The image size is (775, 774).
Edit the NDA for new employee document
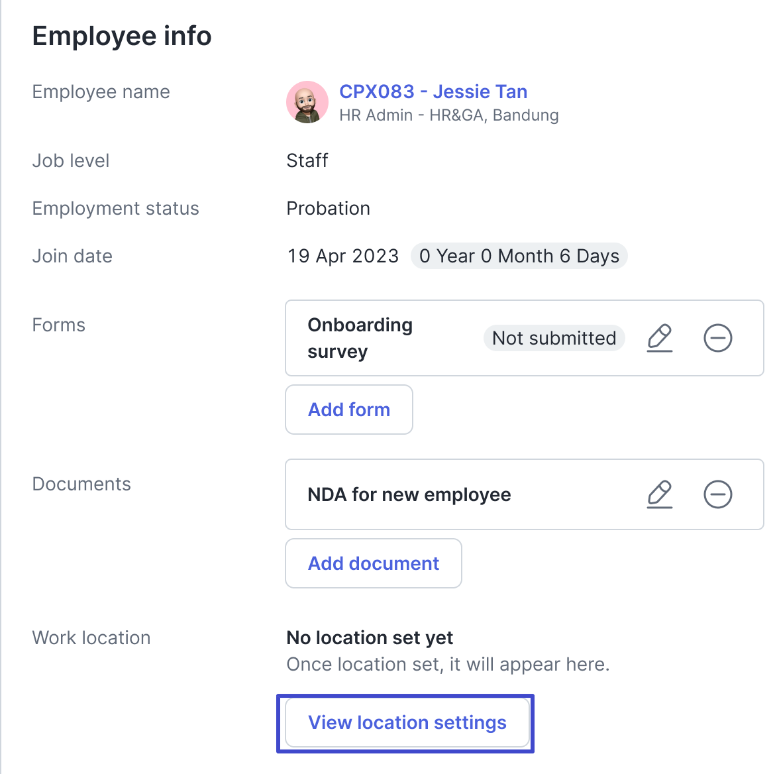(x=660, y=494)
